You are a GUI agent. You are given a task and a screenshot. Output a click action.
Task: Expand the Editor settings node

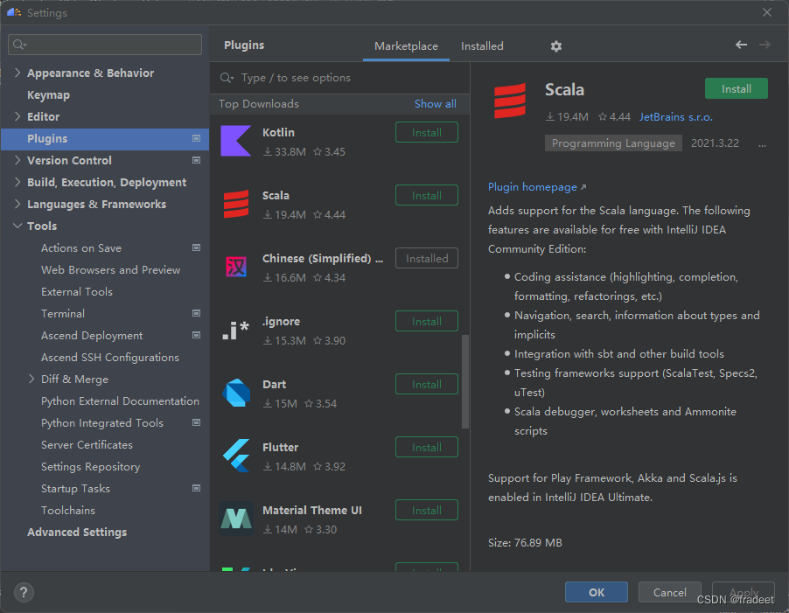pos(17,116)
